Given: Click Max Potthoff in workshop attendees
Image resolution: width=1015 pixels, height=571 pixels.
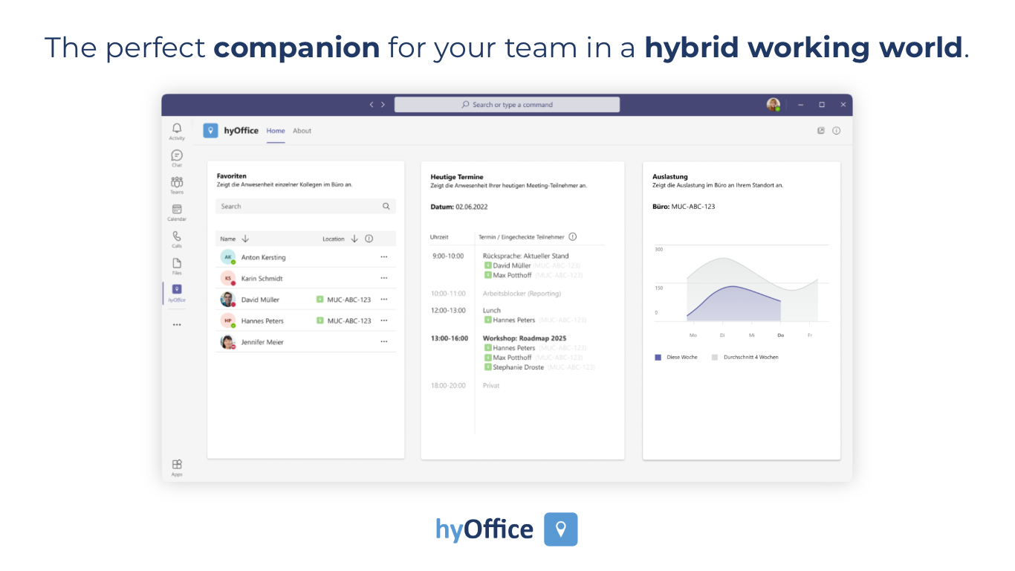Looking at the screenshot, I should pyautogui.click(x=512, y=358).
